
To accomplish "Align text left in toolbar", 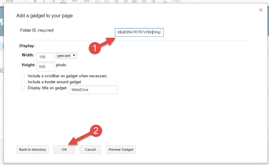I will click(135, 1).
